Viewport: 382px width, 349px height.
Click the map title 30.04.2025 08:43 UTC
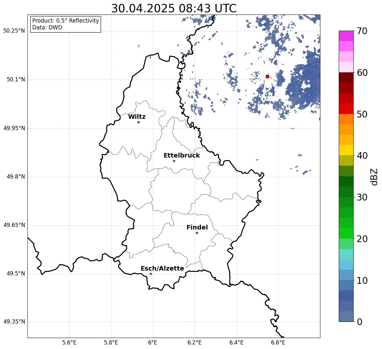pyautogui.click(x=174, y=8)
